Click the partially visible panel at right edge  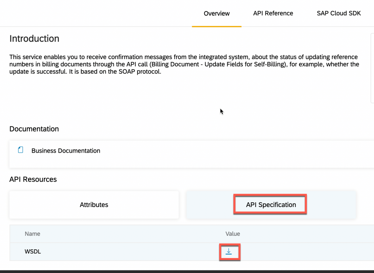(x=372, y=68)
